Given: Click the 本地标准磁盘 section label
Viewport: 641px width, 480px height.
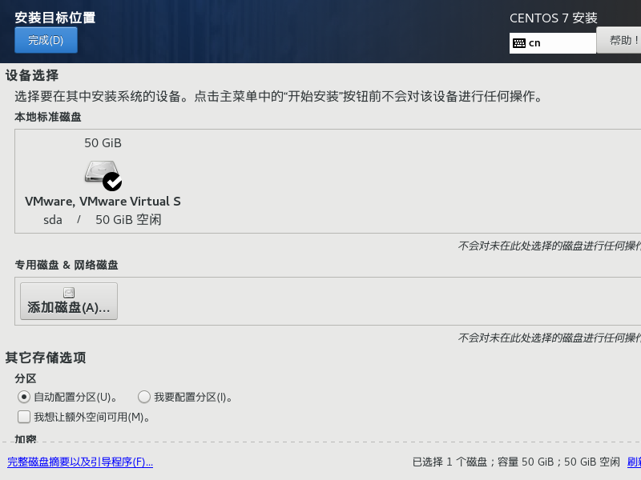Looking at the screenshot, I should [48, 117].
